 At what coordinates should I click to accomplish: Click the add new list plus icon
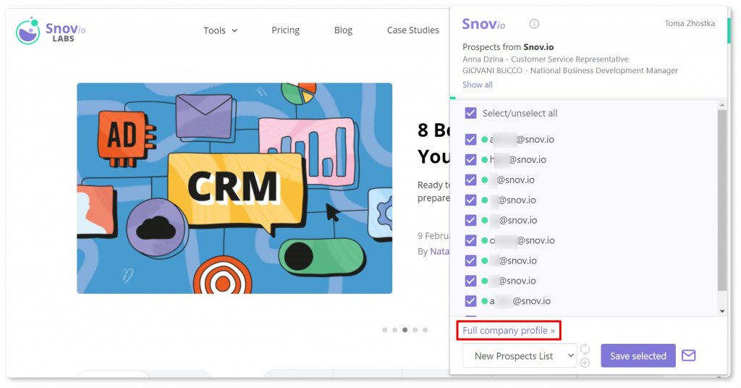tap(585, 363)
